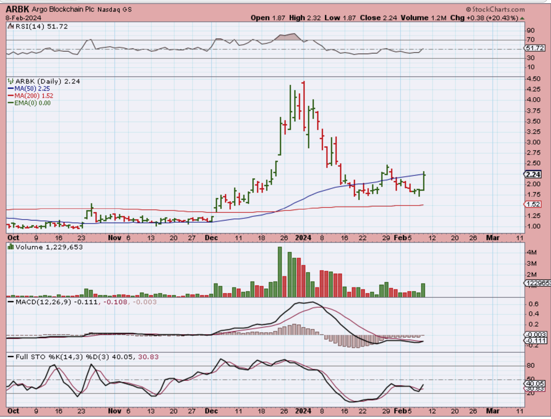The height and width of the screenshot is (419, 551).
Task: Select the chart date 8-Feb-2024
Action: 23,18
